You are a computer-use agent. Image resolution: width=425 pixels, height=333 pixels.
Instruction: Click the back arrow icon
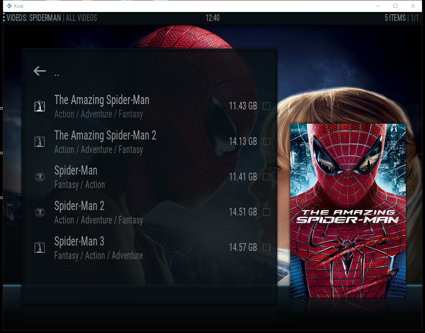(40, 71)
